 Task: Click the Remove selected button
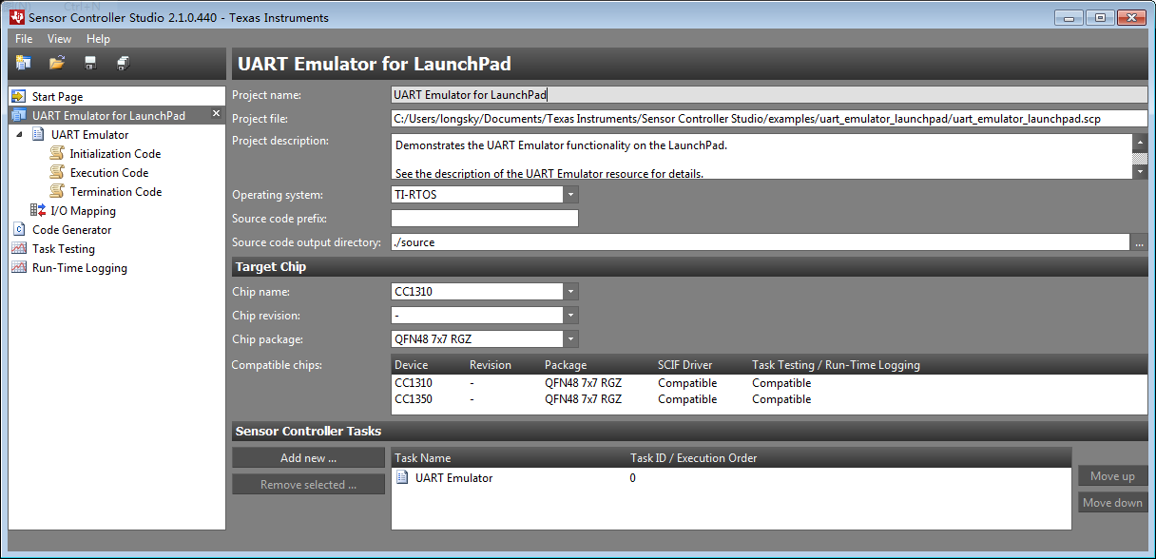[309, 485]
